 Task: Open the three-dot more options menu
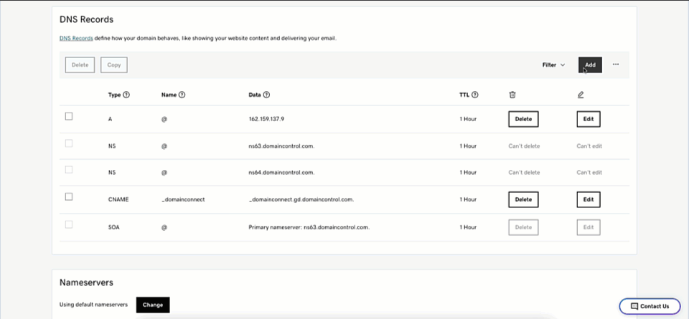[616, 65]
